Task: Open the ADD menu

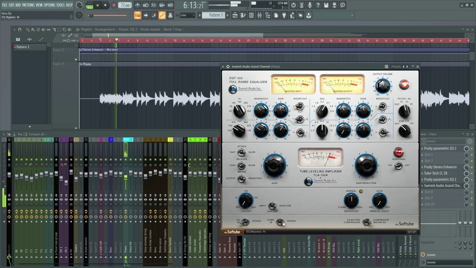Action: [x=18, y=5]
